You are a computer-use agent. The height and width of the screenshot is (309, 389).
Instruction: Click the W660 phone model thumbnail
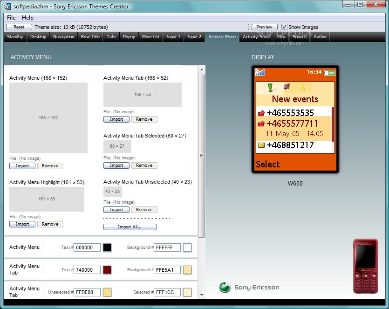365,266
